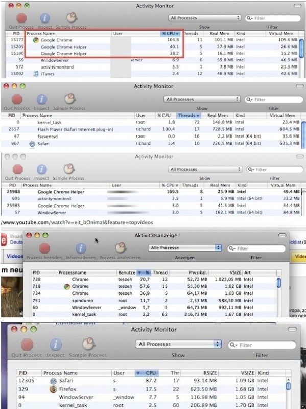Viewport: 306px width, 409px height.
Task: Click scrollbar thumb in Aktivitätsanzeige process list
Action: (279, 283)
